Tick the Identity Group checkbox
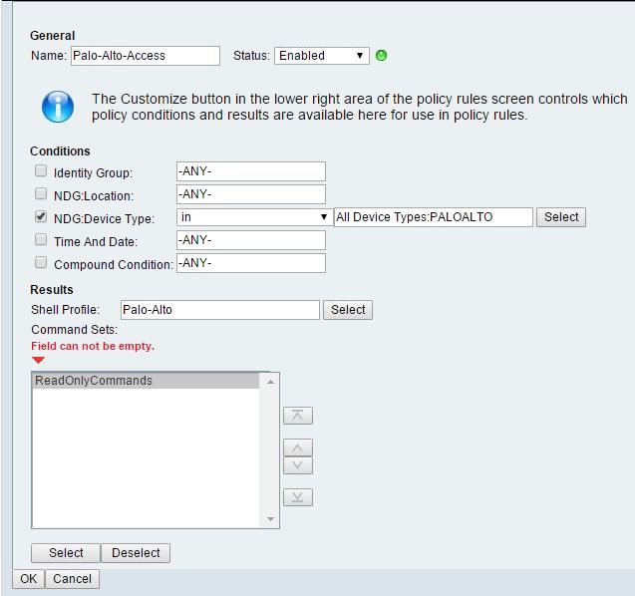Image resolution: width=635 pixels, height=596 pixels. point(41,170)
